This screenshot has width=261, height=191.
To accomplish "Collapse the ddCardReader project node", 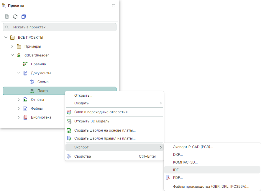I will click(12, 55).
